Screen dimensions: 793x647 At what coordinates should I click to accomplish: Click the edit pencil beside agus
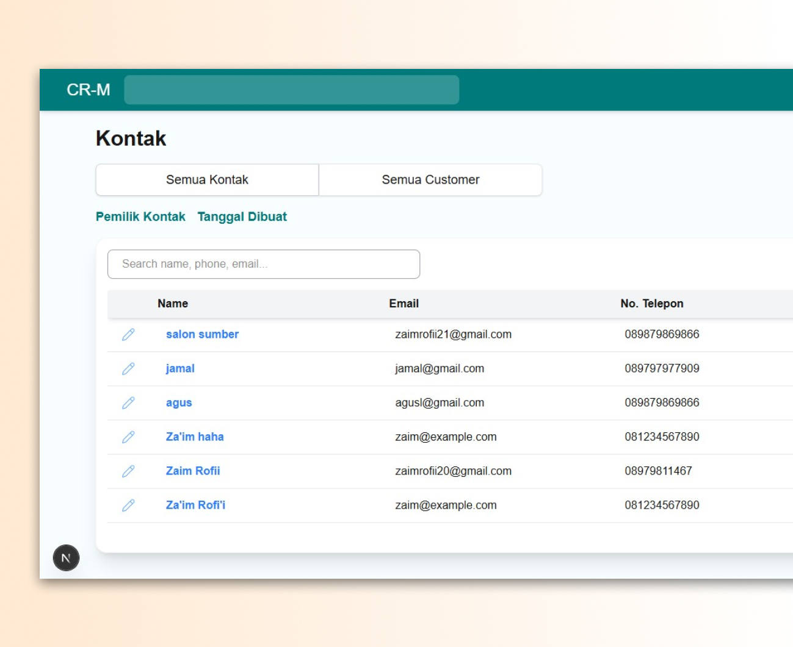click(128, 402)
